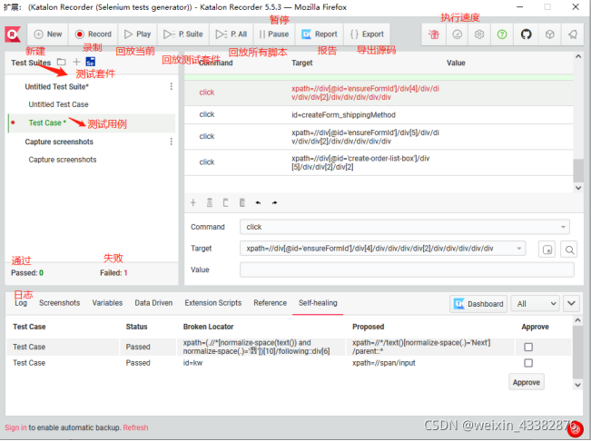Screen dimensions: 591x441
Task: Play all scripts with P. All
Action: [231, 34]
